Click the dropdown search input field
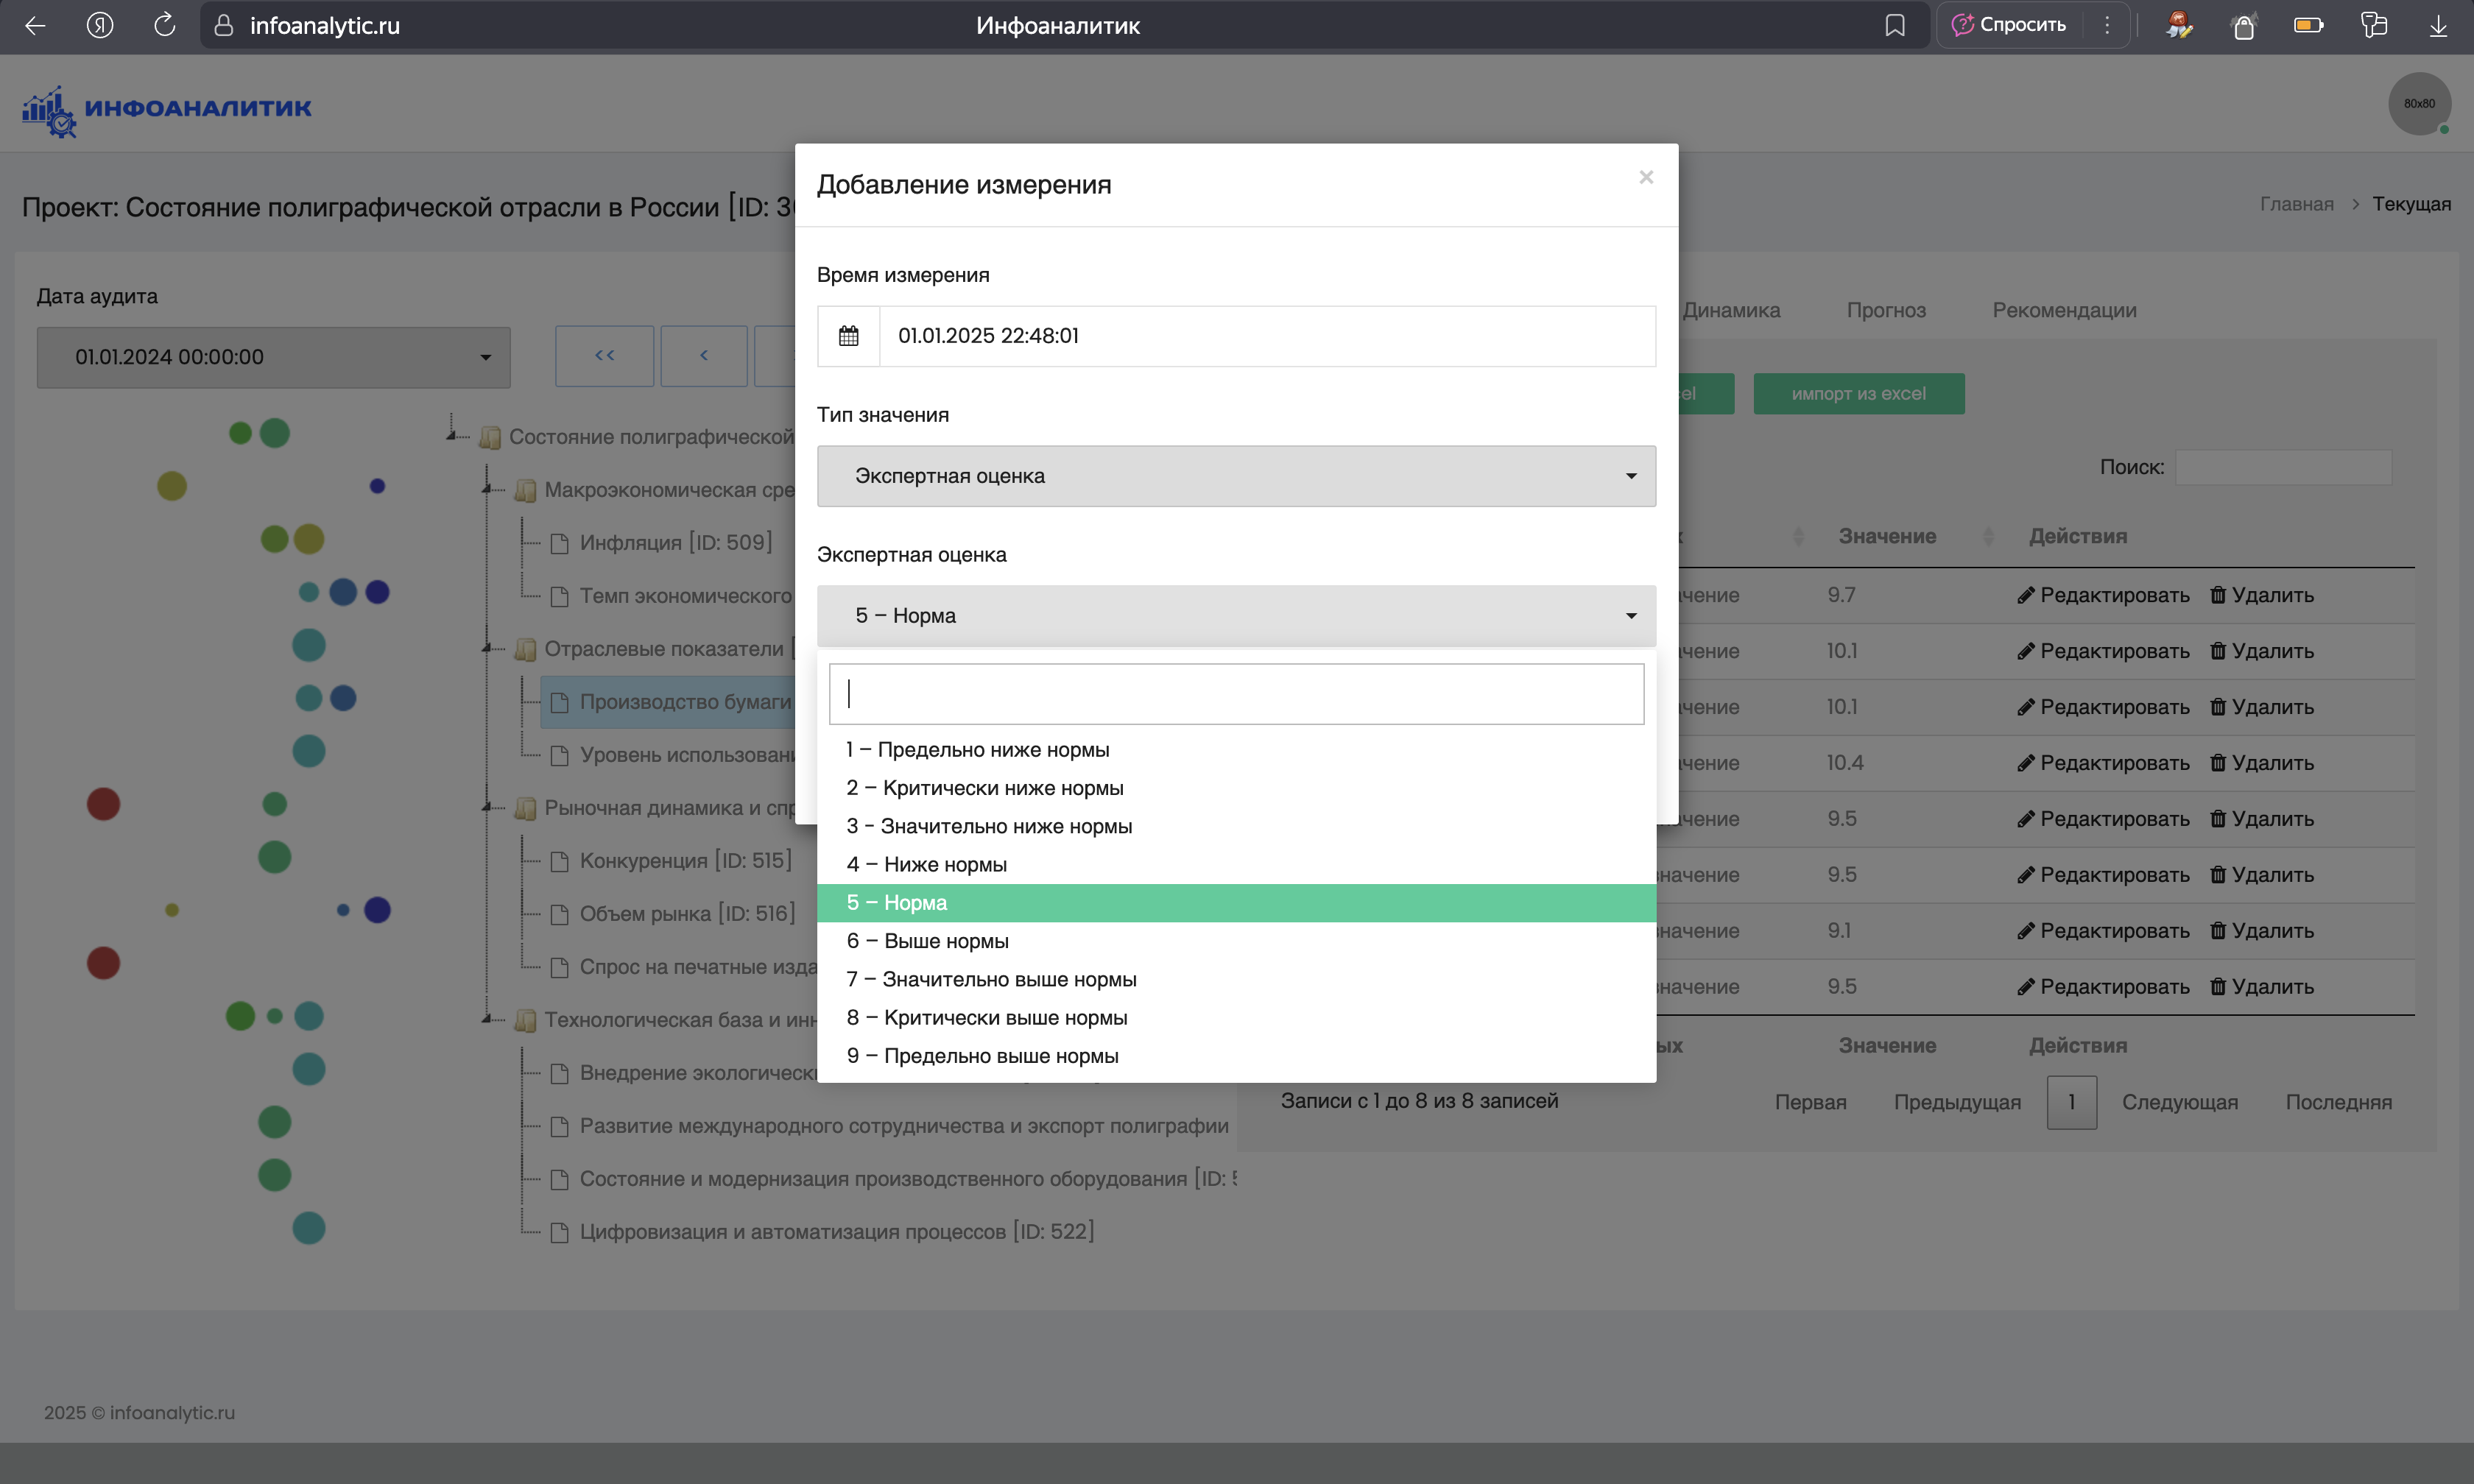This screenshot has width=2474, height=1484. point(1236,694)
